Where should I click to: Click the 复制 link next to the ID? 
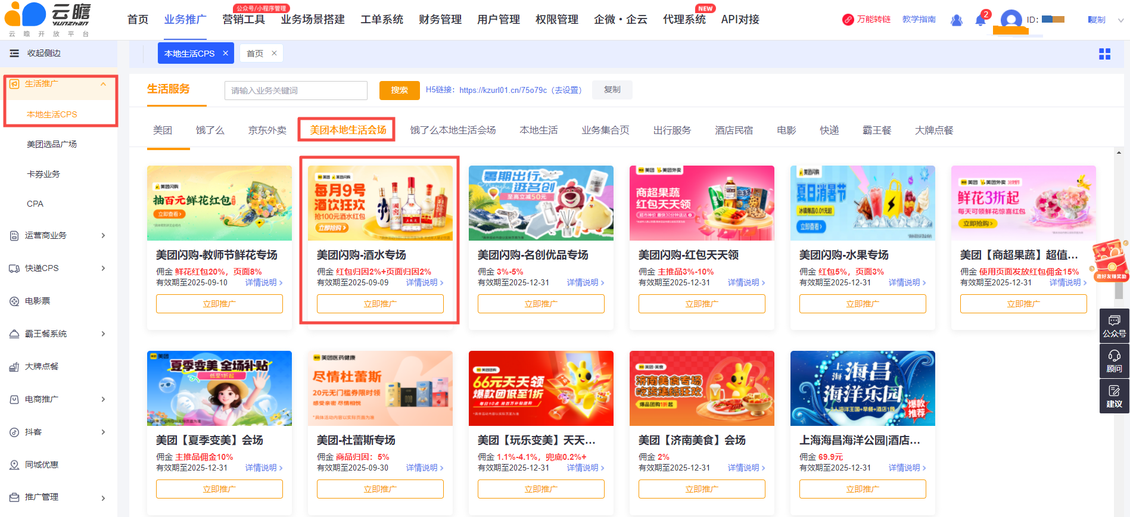point(1097,20)
